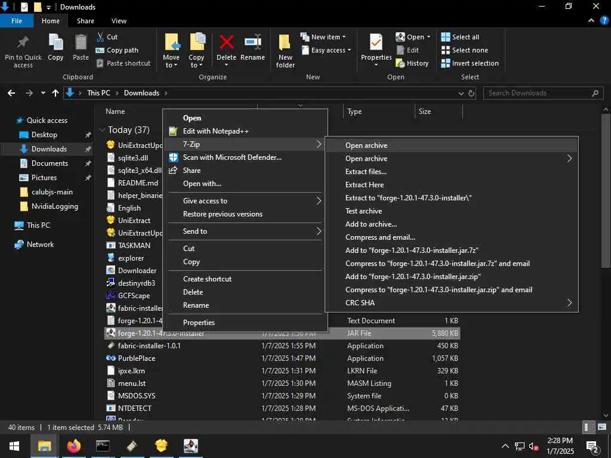This screenshot has width=611, height=458.
Task: Collapse the ribbon with the chevron
Action: pyautogui.click(x=591, y=21)
